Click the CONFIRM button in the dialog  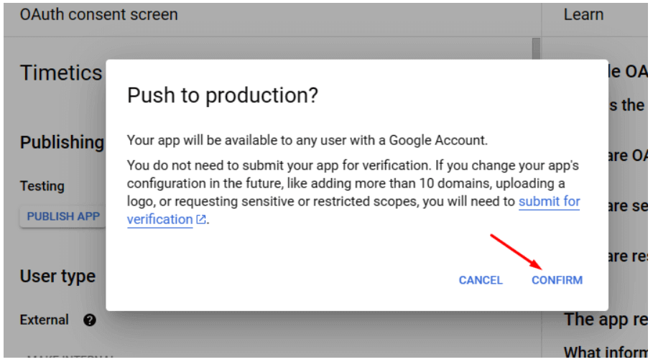pyautogui.click(x=557, y=280)
